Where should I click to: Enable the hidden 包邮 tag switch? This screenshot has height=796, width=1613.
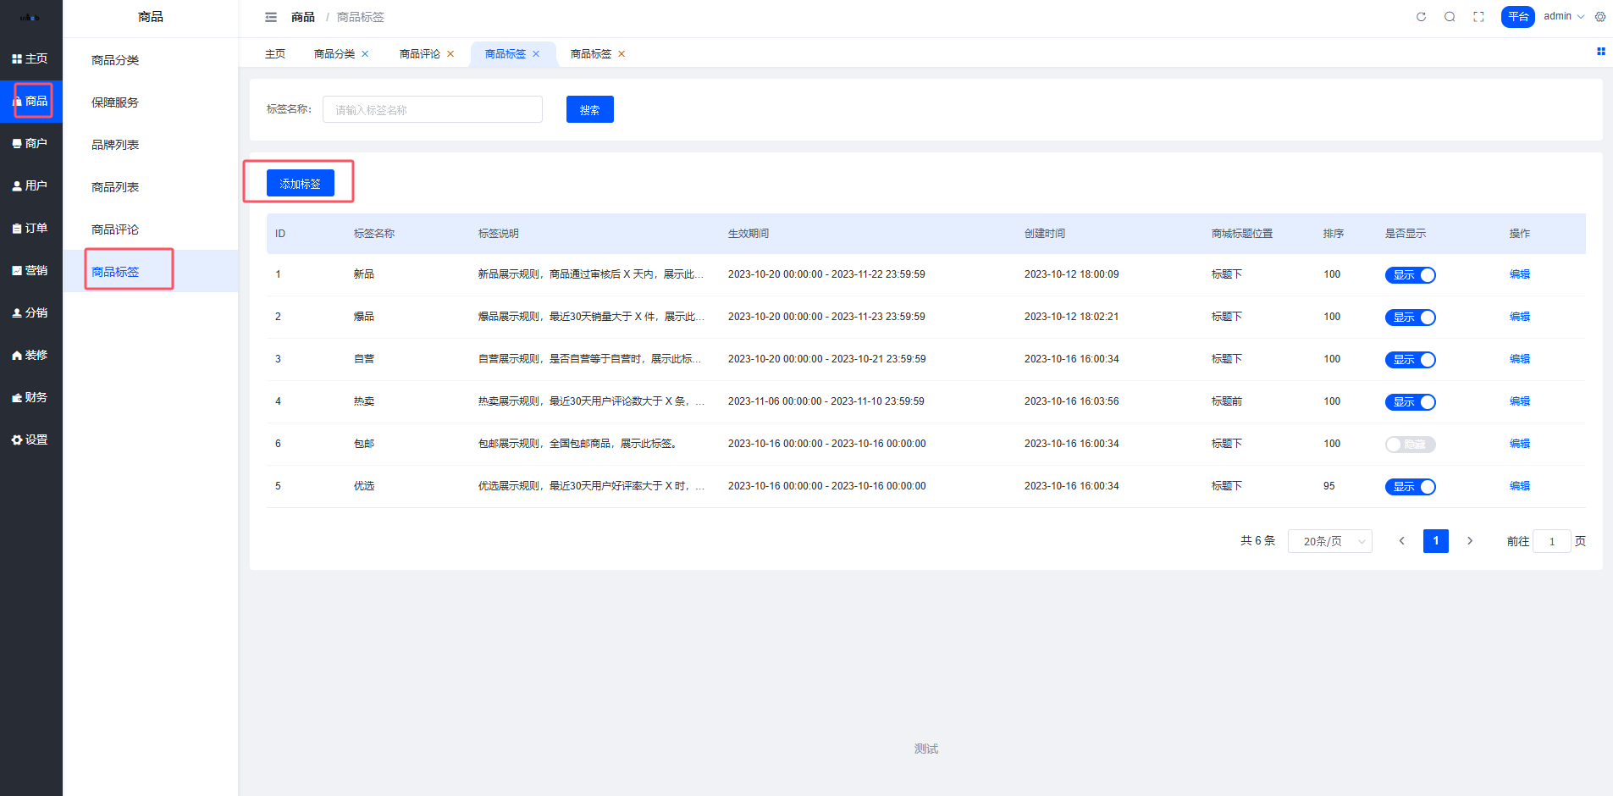1410,445
